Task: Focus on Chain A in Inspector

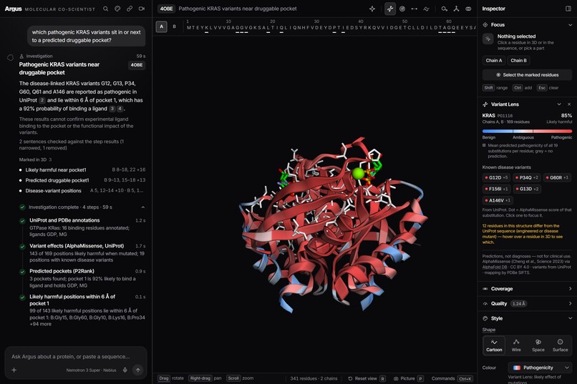Action: pos(493,60)
